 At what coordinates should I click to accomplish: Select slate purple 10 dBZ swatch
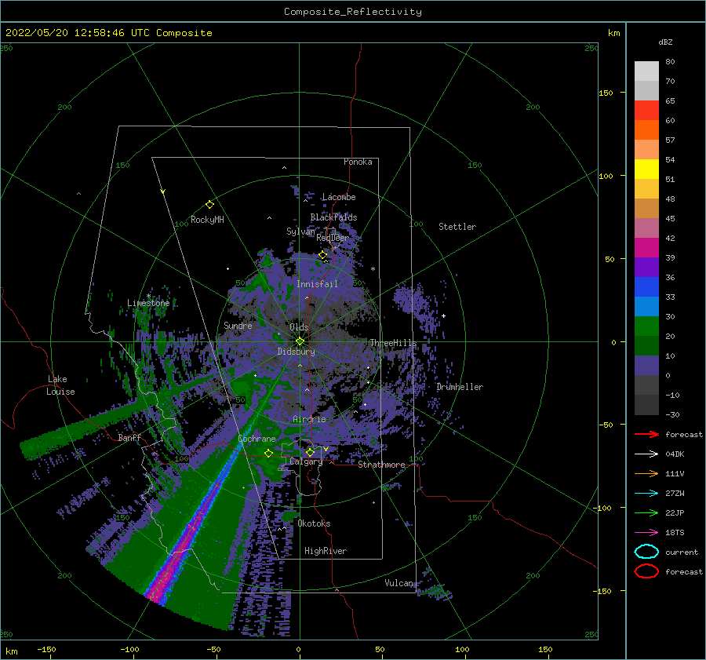(646, 366)
